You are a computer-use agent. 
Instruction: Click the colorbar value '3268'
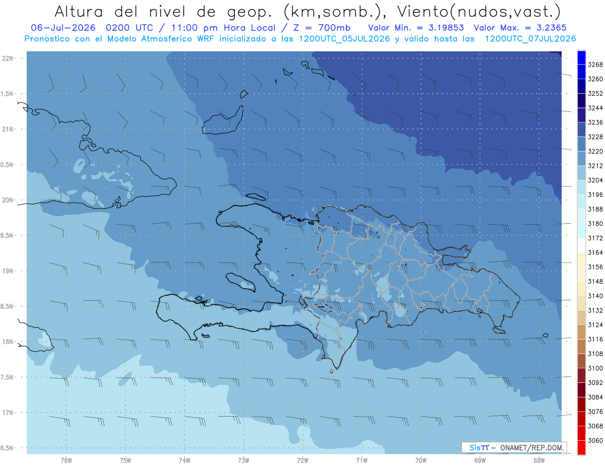click(x=595, y=65)
